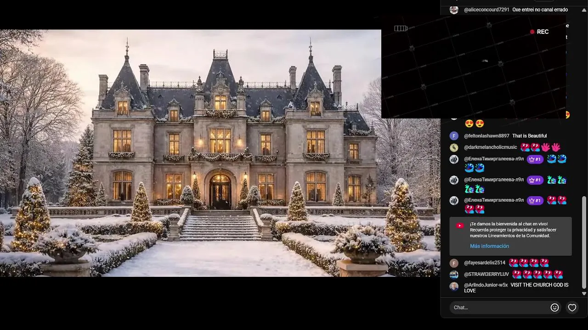
Task: Click heart-eyes emojis above feltonlashawn8897's message
Action: tap(475, 123)
